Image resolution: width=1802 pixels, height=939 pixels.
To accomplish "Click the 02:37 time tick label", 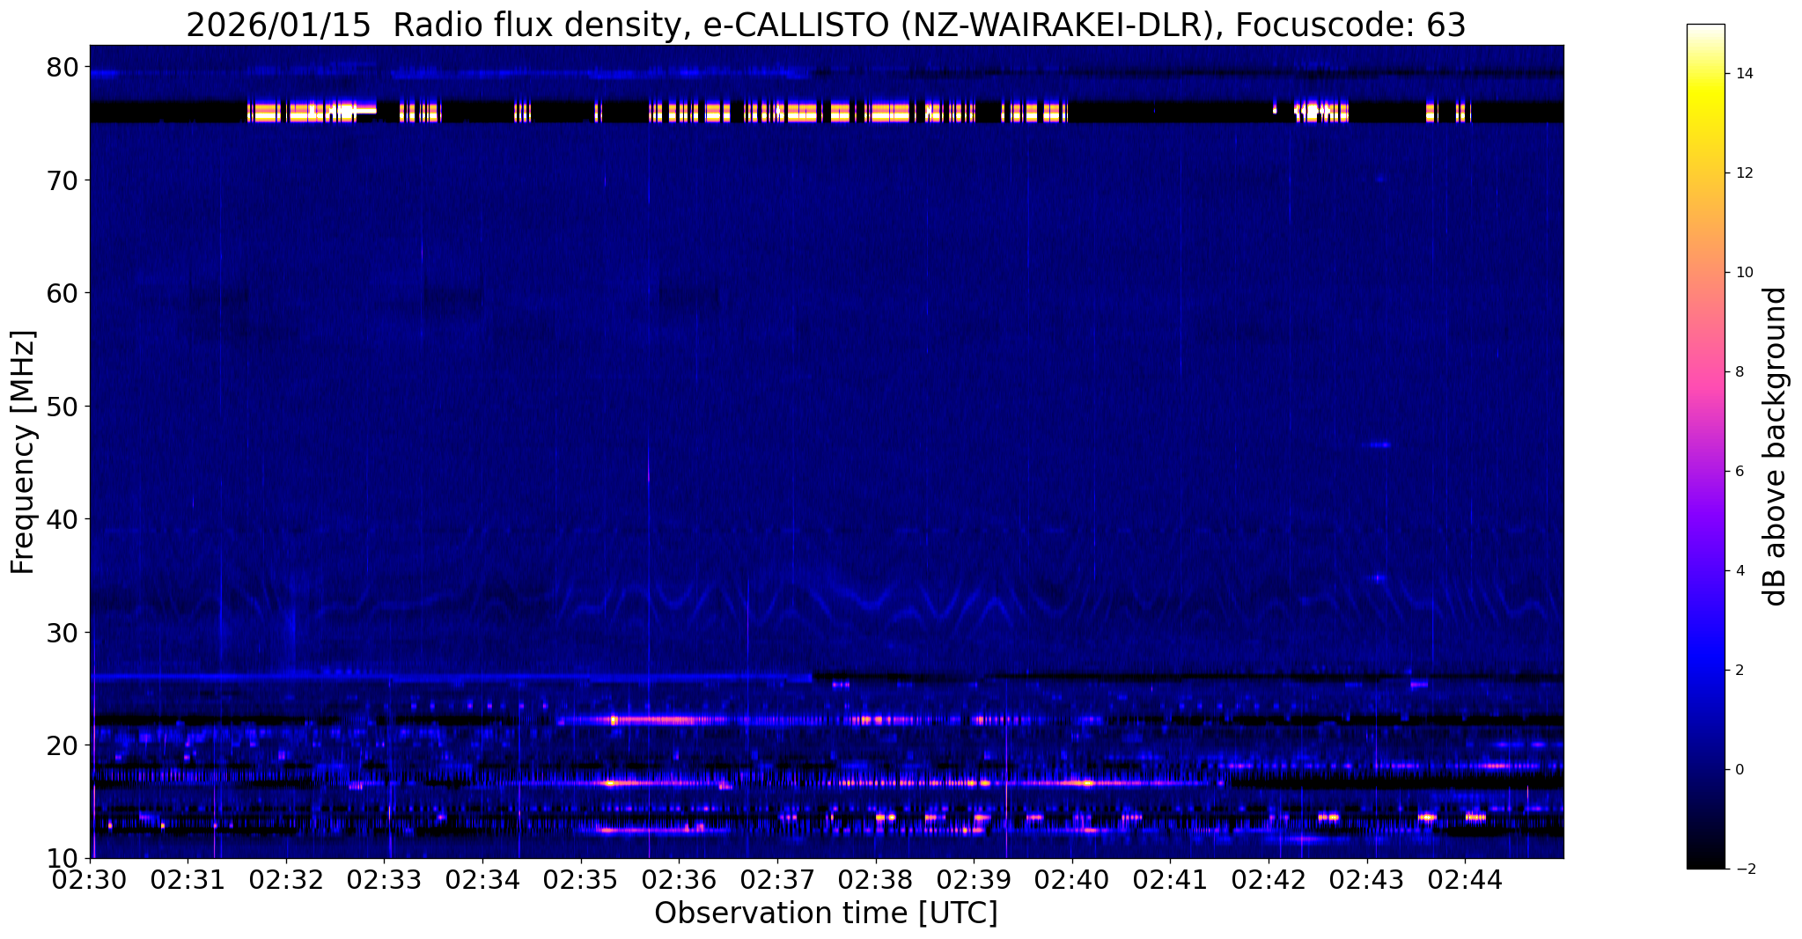I will tap(777, 880).
